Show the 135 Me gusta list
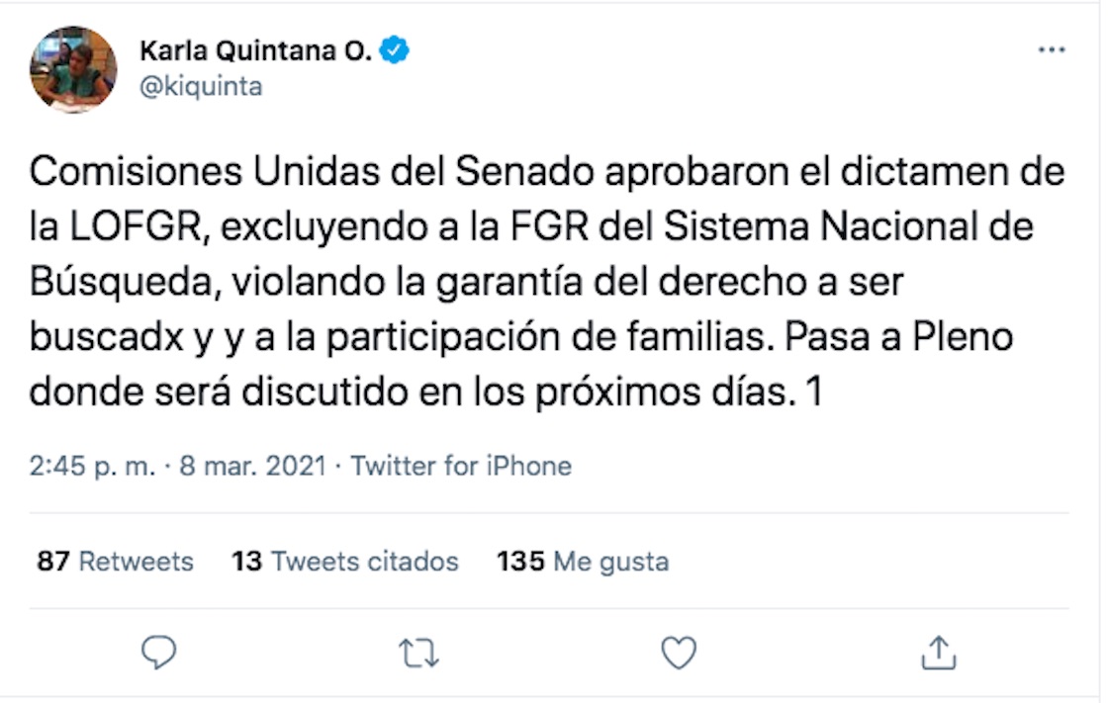The image size is (1108, 703). click(583, 562)
